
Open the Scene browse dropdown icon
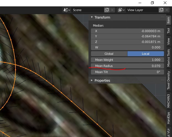coord(67,10)
